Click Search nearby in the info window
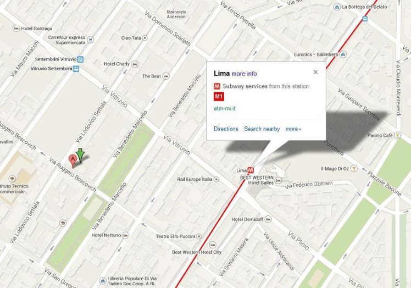This screenshot has width=411, height=288. click(262, 129)
